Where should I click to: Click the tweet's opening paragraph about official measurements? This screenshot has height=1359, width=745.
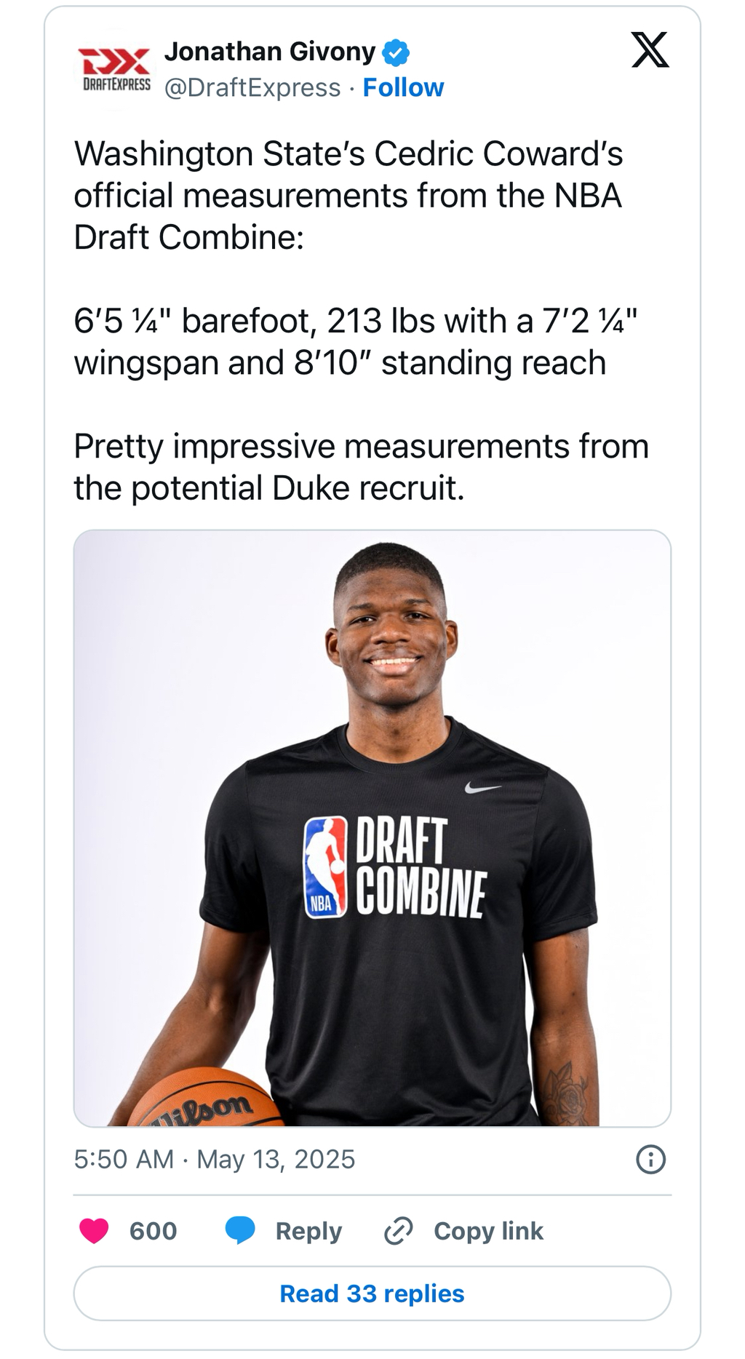point(348,195)
